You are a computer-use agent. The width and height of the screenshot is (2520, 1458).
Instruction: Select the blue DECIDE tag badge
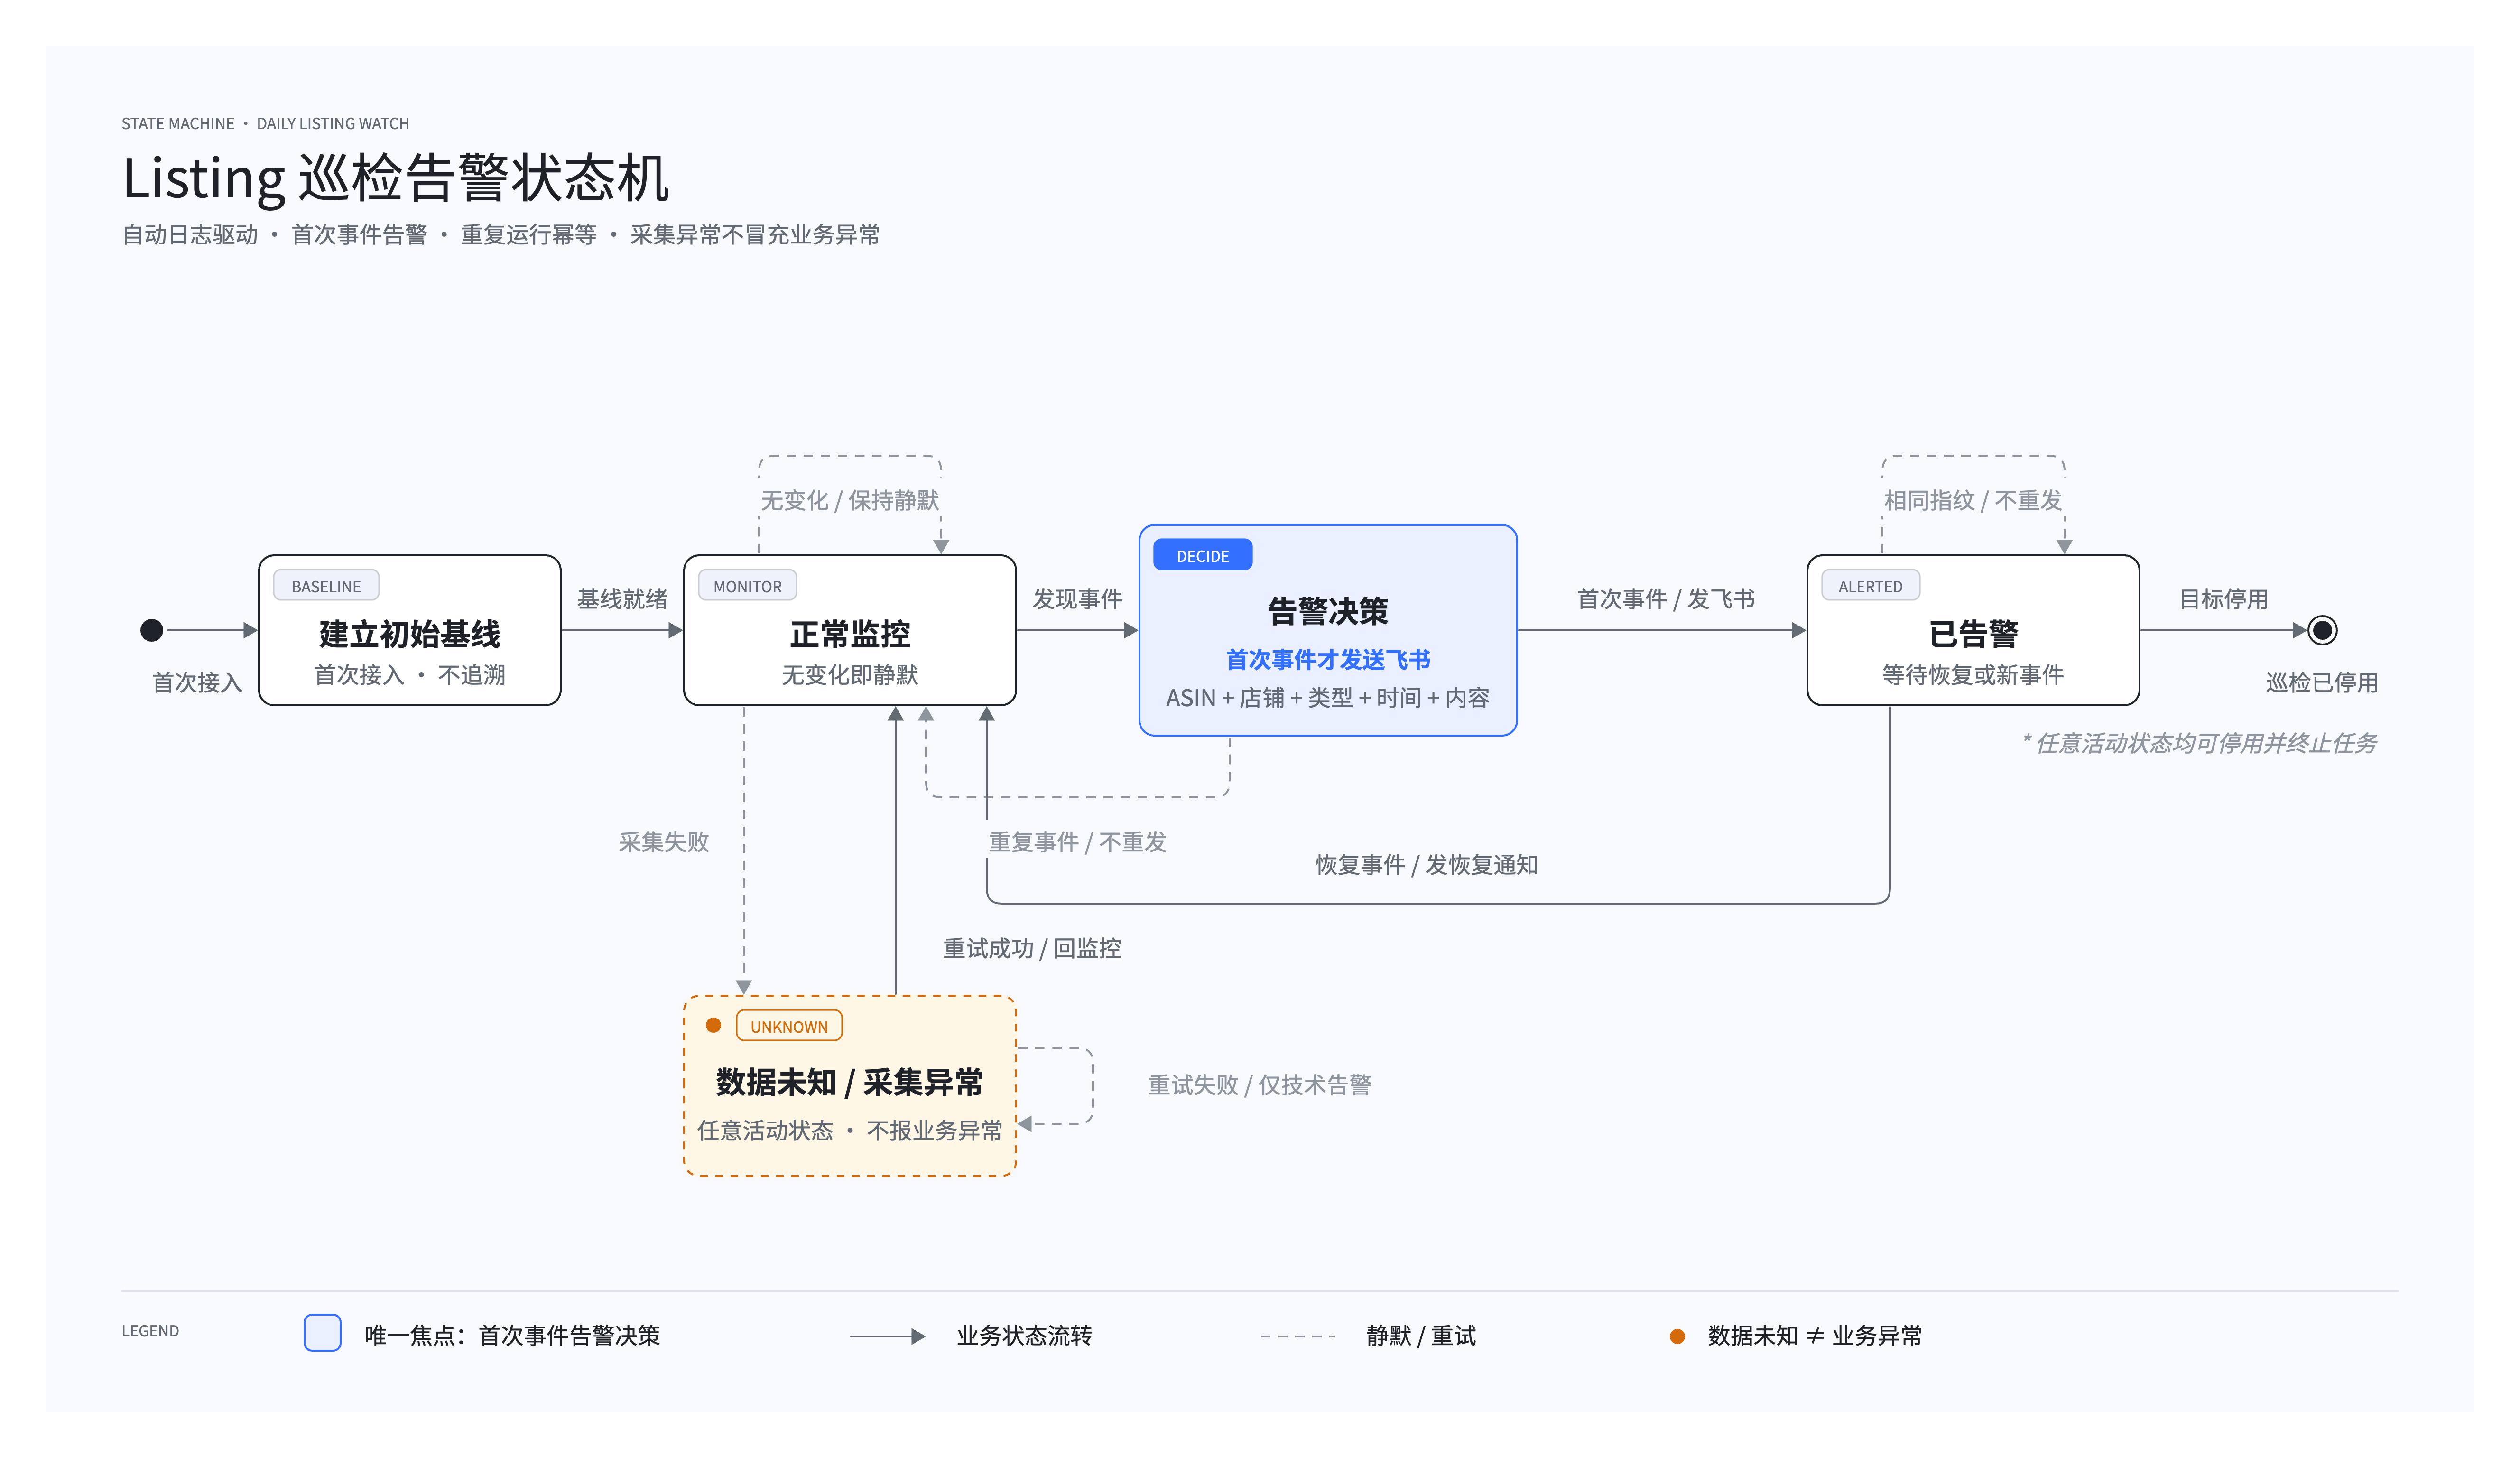(1202, 555)
